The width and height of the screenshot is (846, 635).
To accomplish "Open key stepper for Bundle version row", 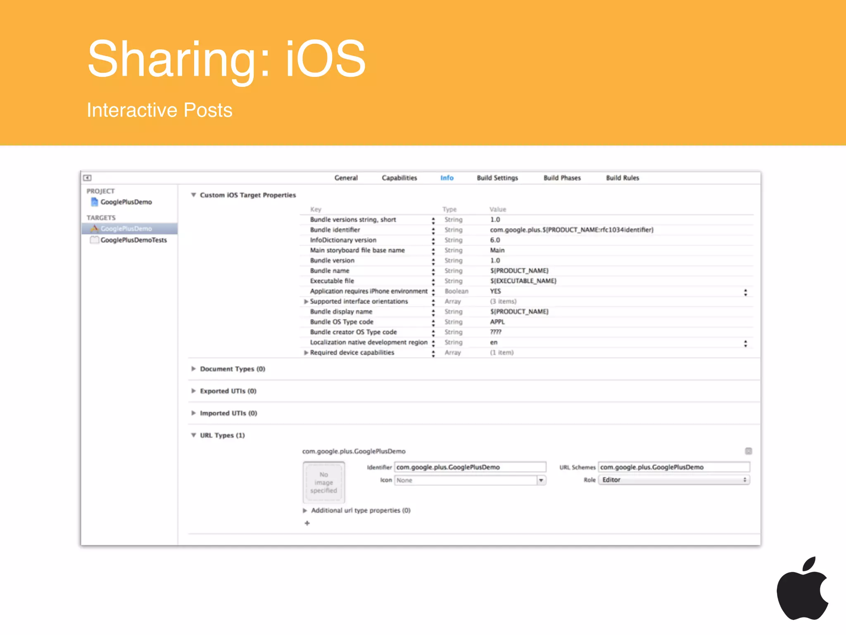I will [x=433, y=261].
